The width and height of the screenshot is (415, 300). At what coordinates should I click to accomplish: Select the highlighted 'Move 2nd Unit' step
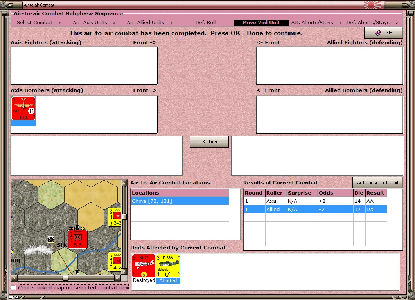(x=261, y=23)
